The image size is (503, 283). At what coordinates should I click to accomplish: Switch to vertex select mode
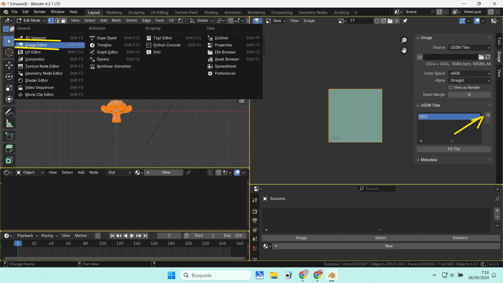[x=51, y=21]
